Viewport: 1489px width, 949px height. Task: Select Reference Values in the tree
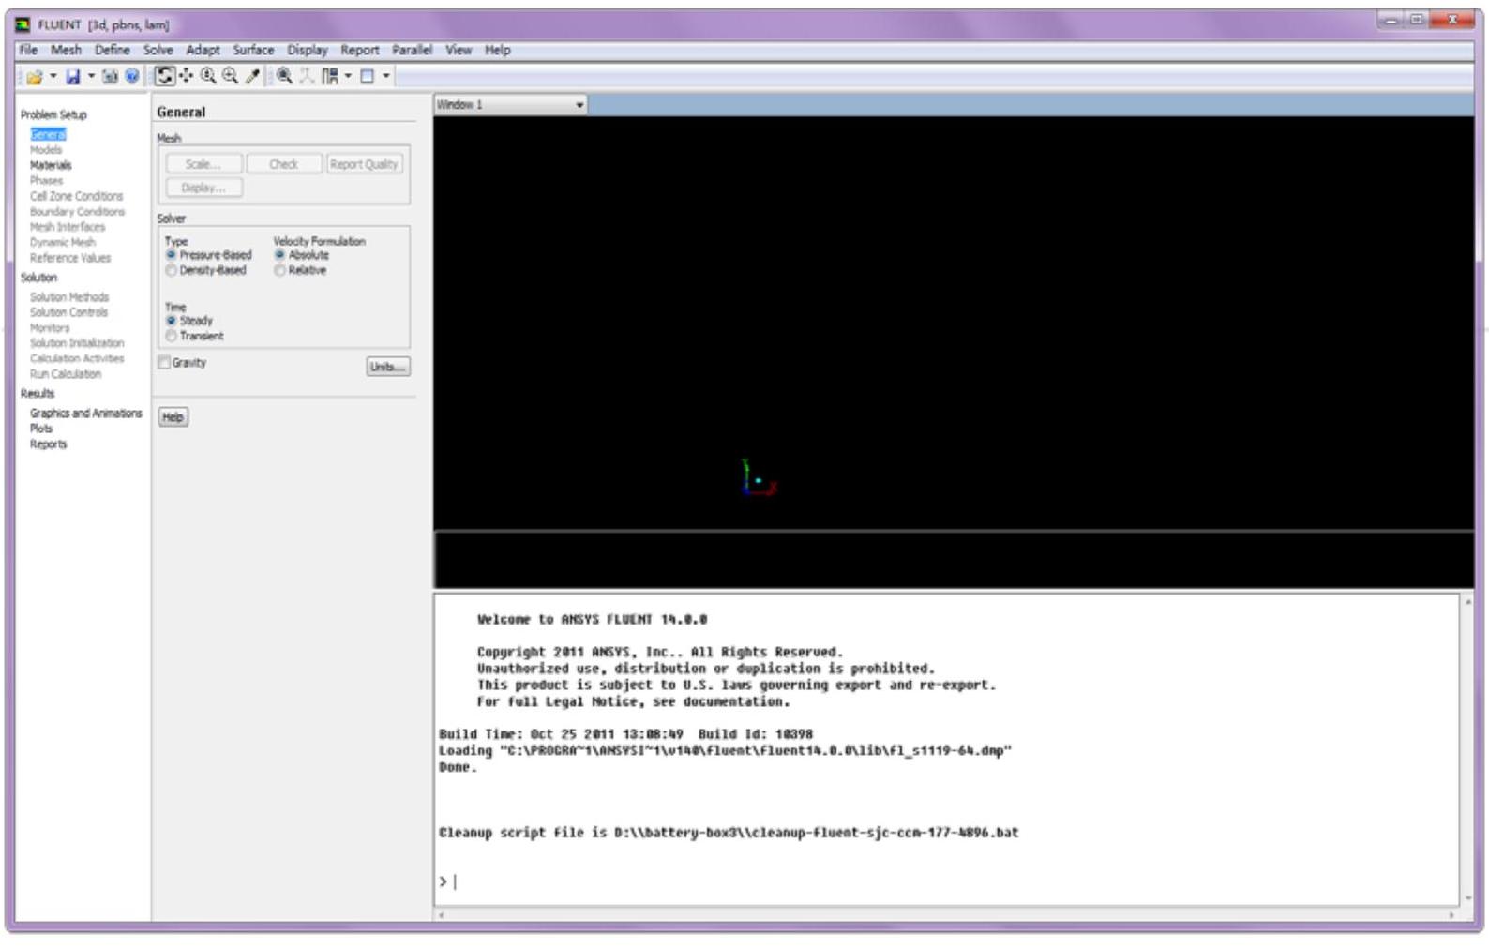tap(69, 258)
